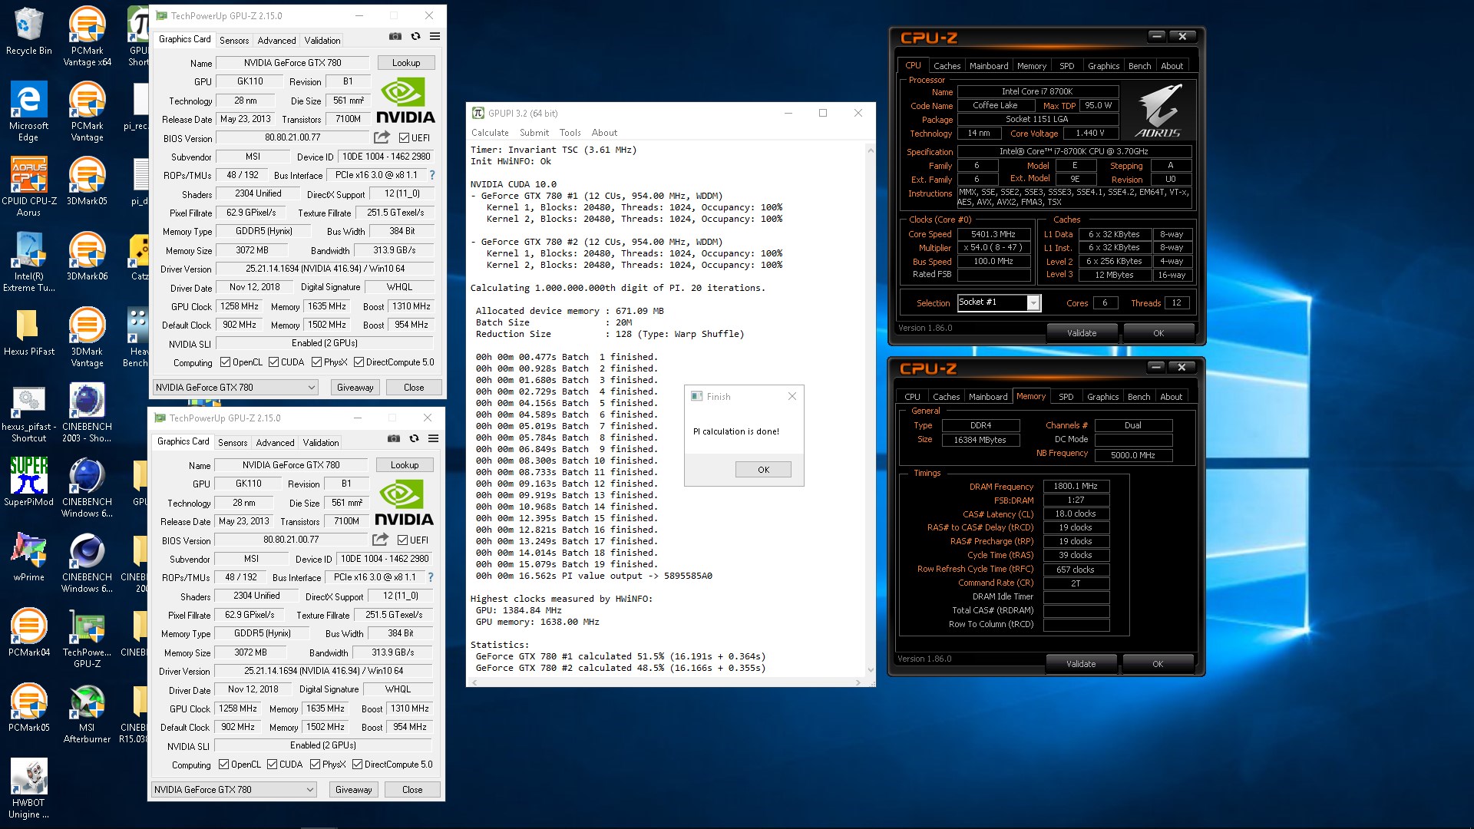
Task: Toggle DirectCompute 5.0 checkbox in top GPU-Z
Action: click(x=359, y=362)
